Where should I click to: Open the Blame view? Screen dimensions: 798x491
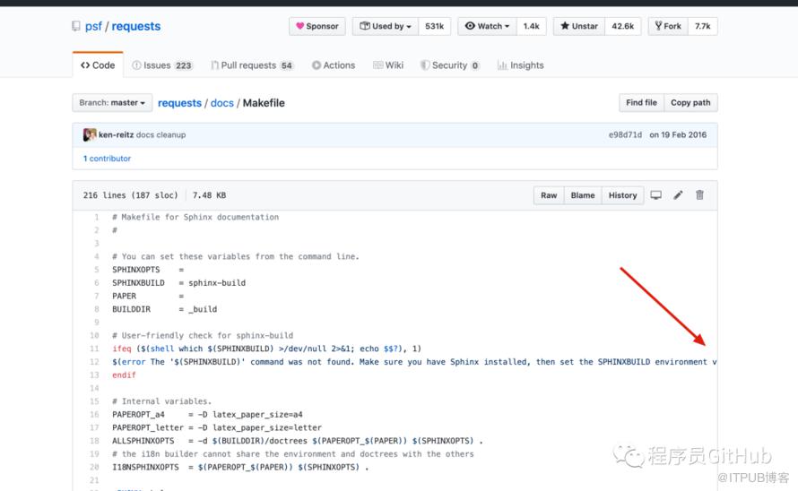click(x=583, y=195)
